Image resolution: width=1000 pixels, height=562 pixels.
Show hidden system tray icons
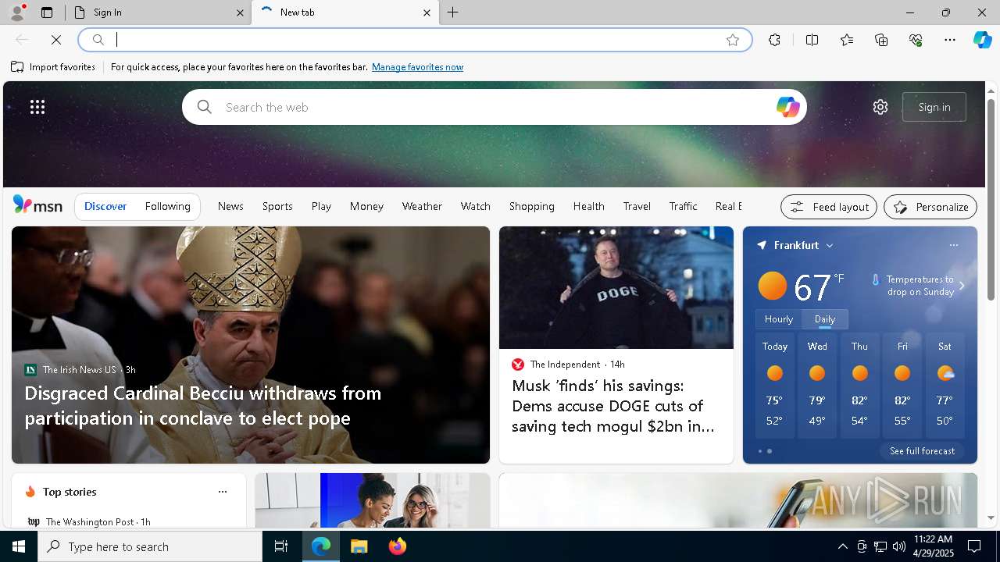coord(842,546)
